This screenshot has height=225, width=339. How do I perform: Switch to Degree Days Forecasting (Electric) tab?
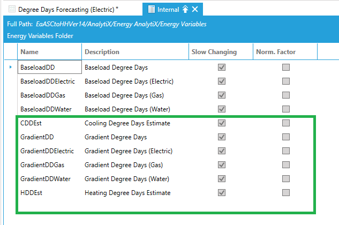[68, 9]
